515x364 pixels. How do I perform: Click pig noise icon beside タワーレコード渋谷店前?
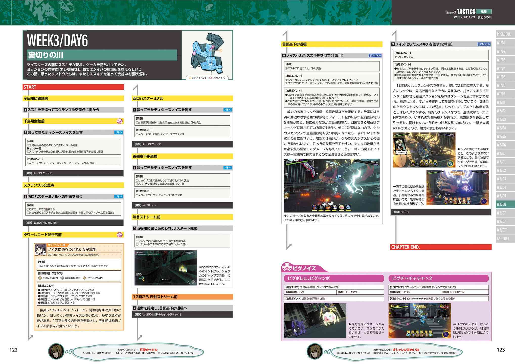pyautogui.click(x=120, y=235)
